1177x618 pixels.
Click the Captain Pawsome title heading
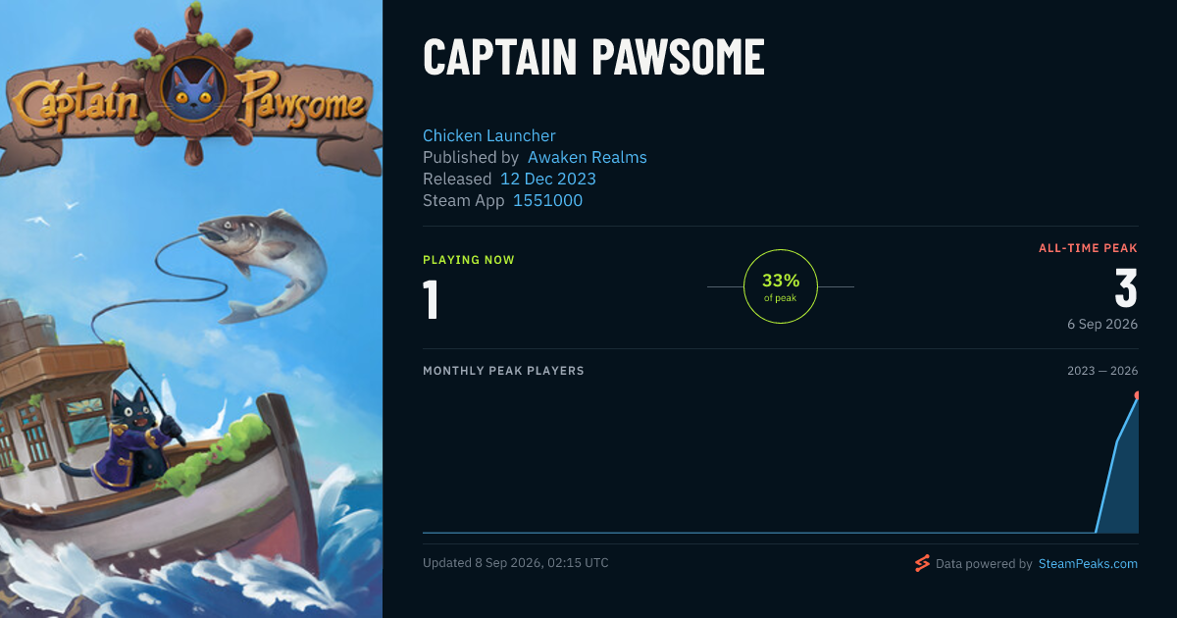click(x=593, y=58)
